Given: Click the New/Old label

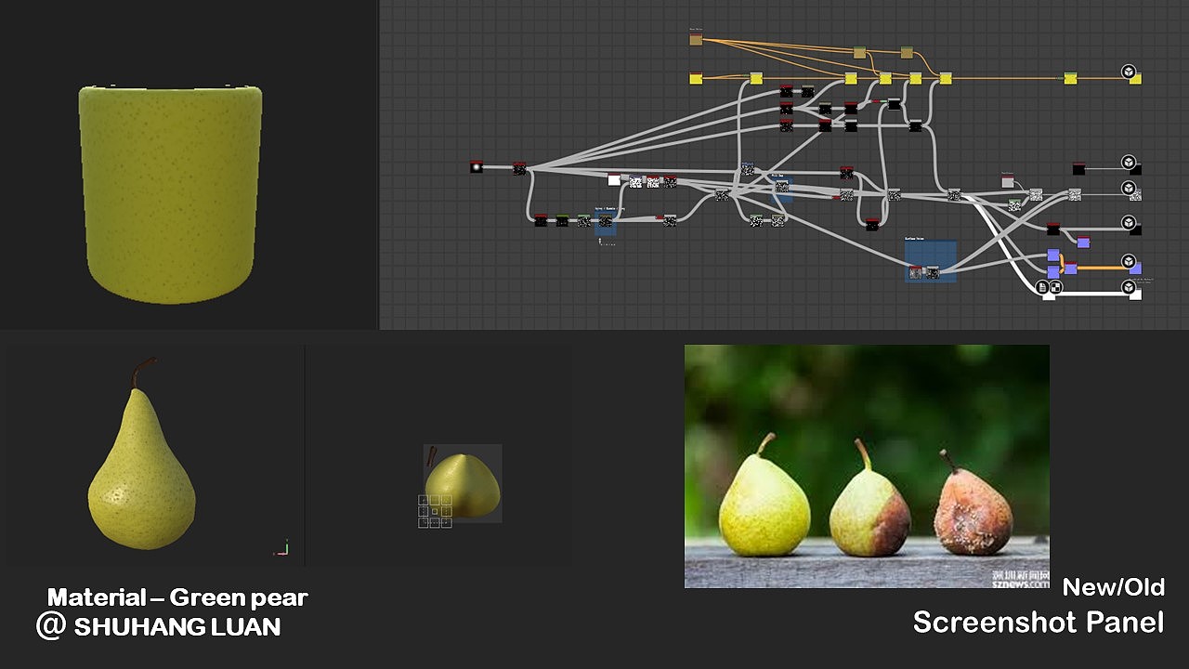Looking at the screenshot, I should pos(1113,586).
